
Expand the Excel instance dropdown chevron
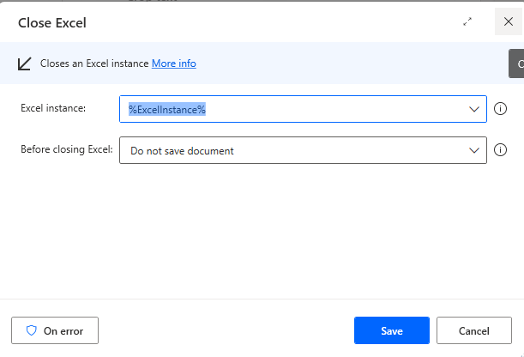(474, 109)
